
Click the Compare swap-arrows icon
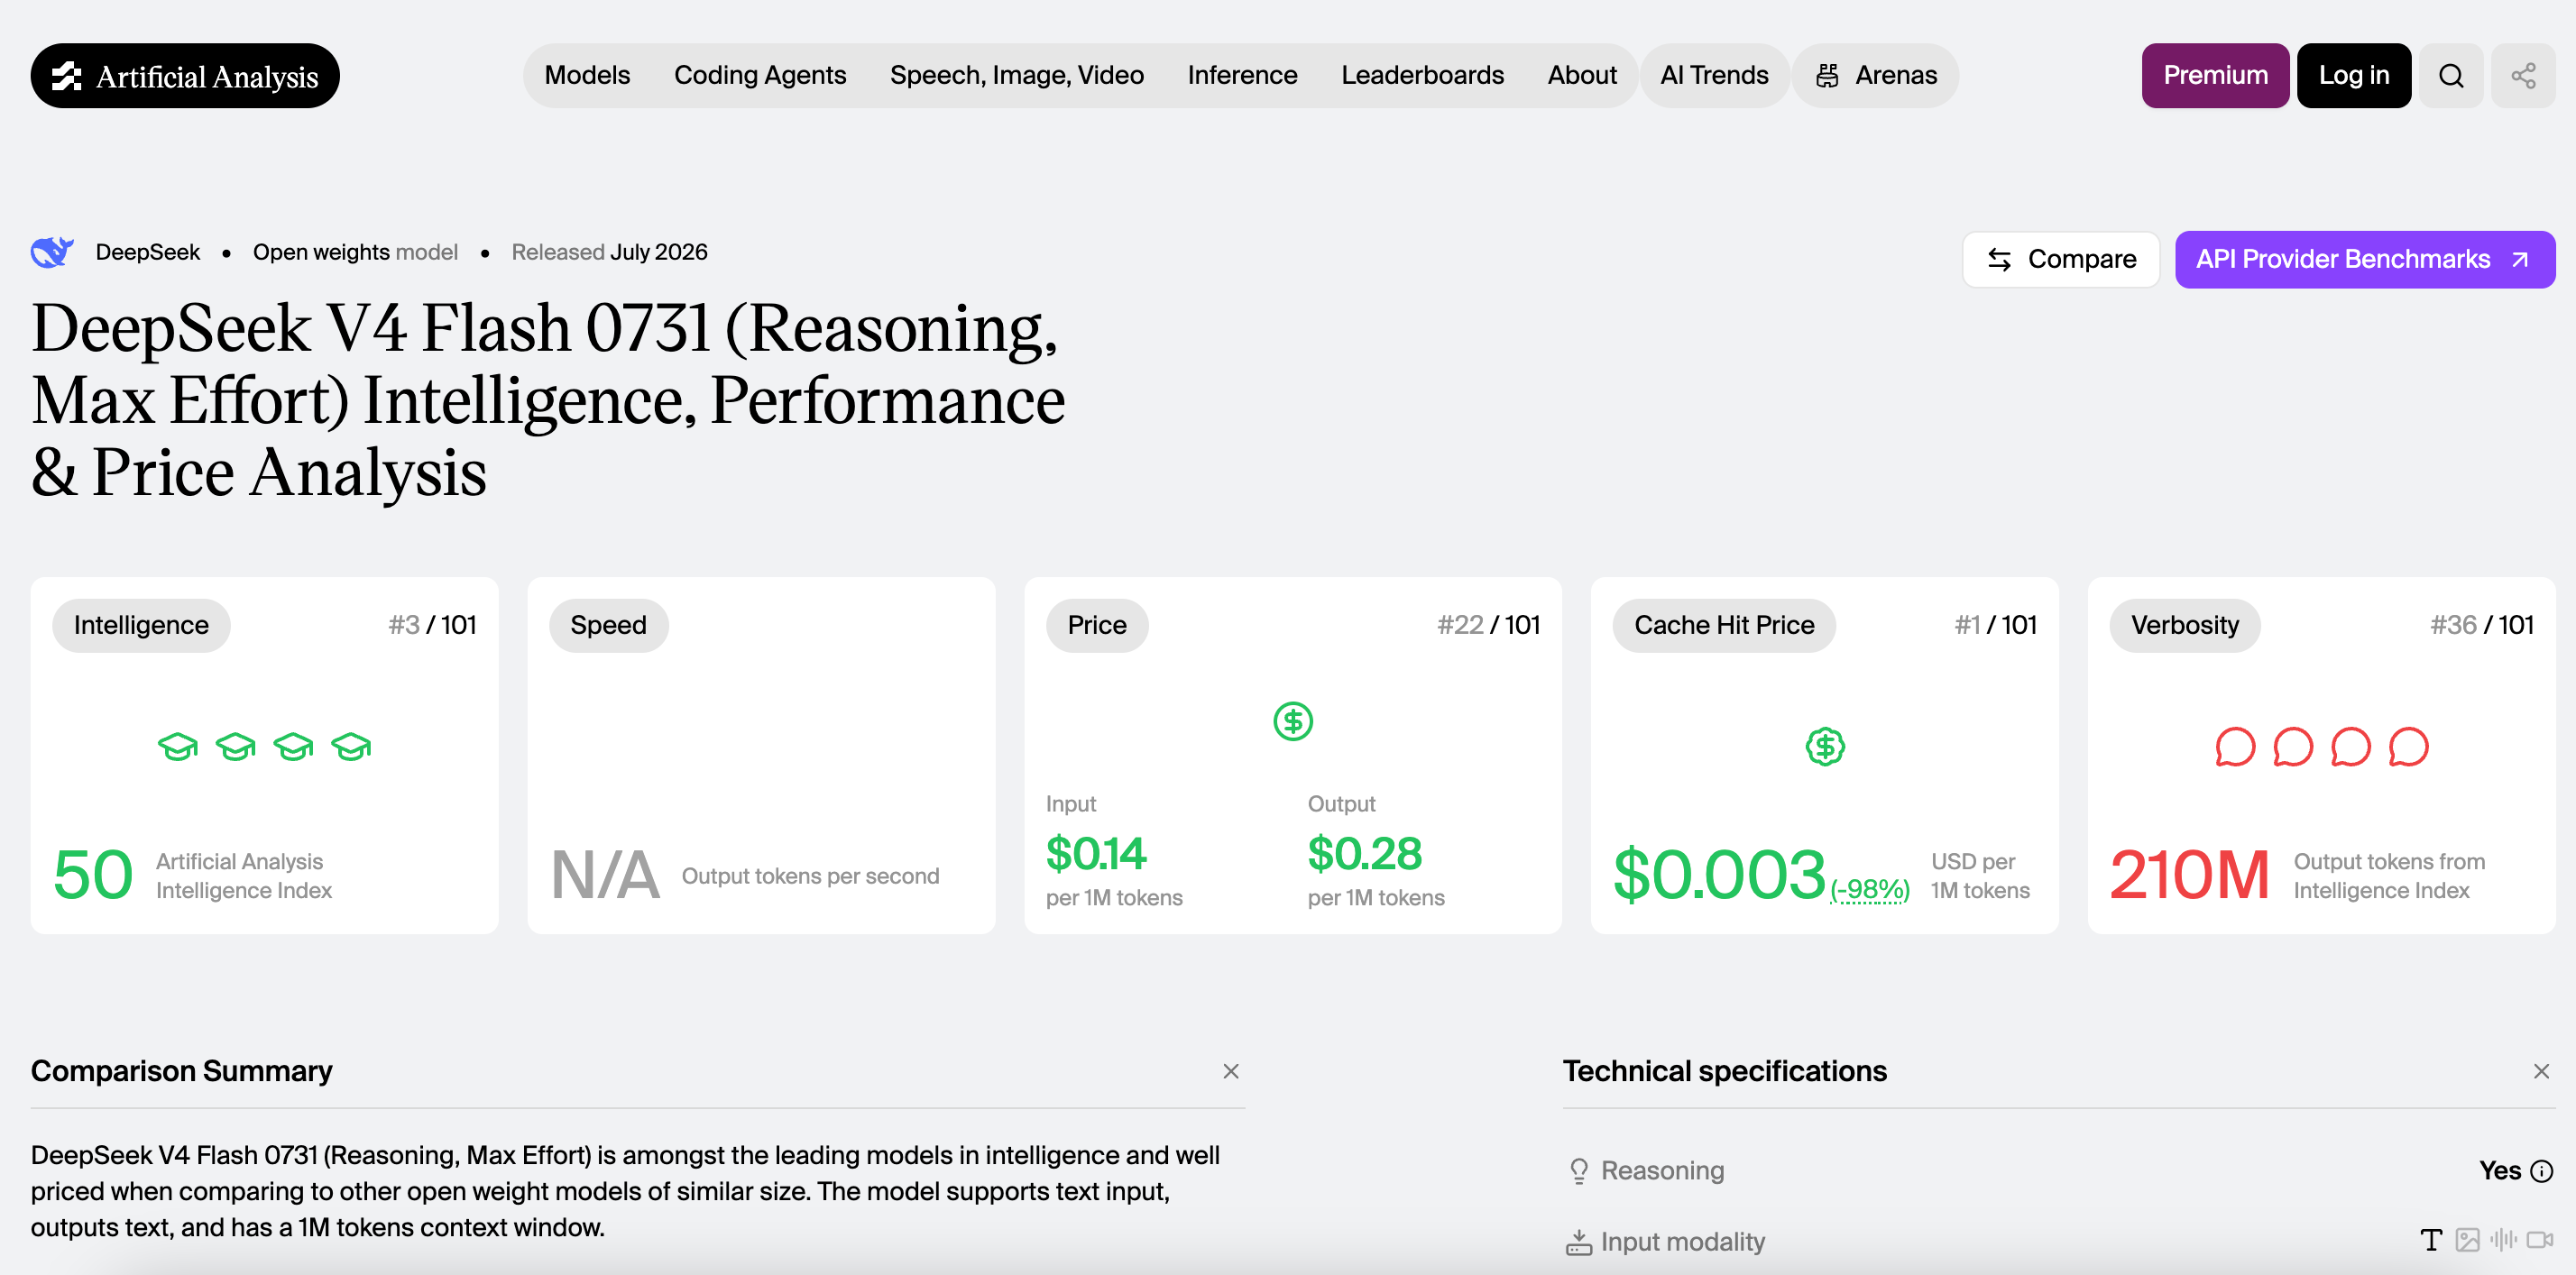coord(1999,260)
